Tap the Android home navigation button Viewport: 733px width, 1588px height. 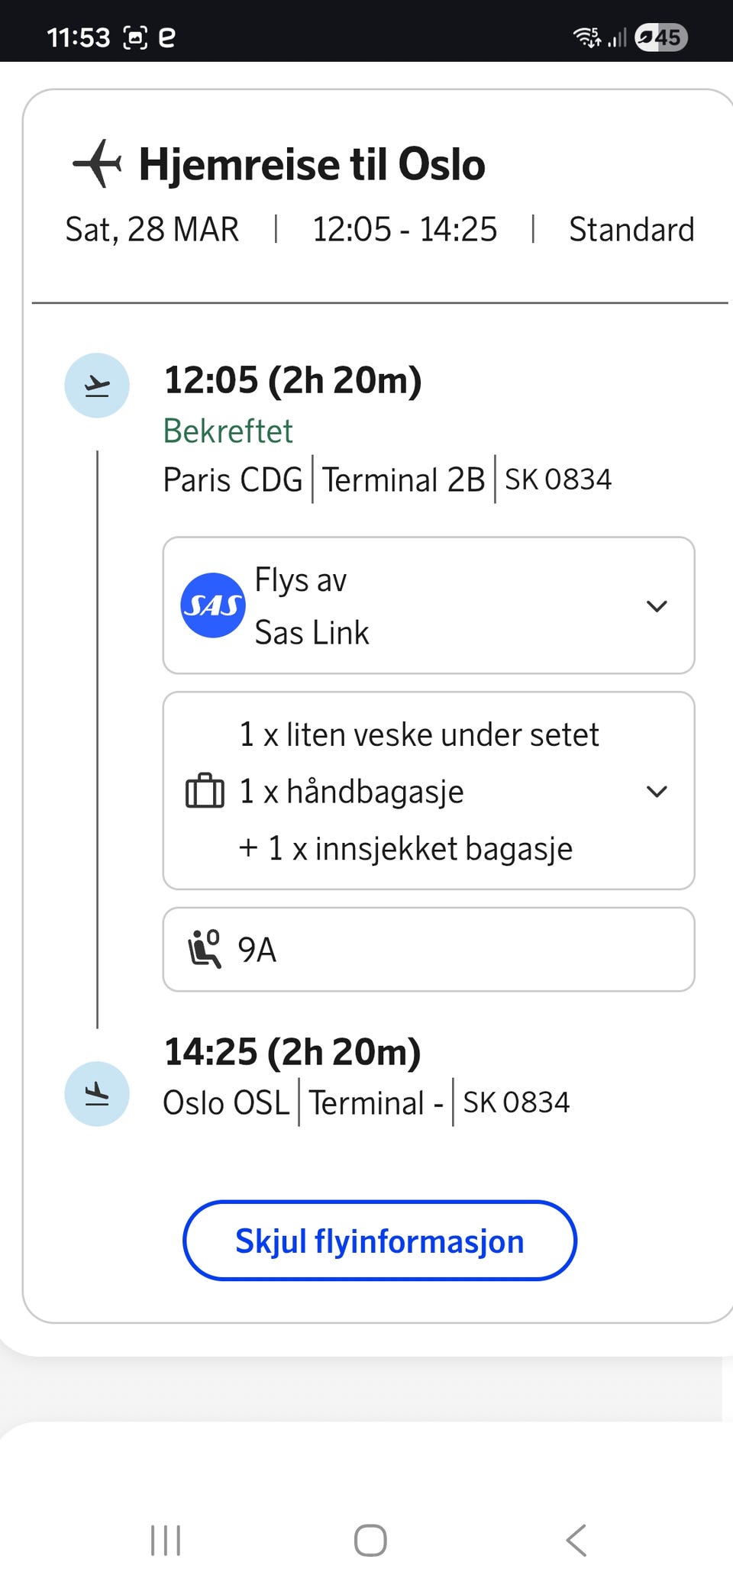(370, 1540)
